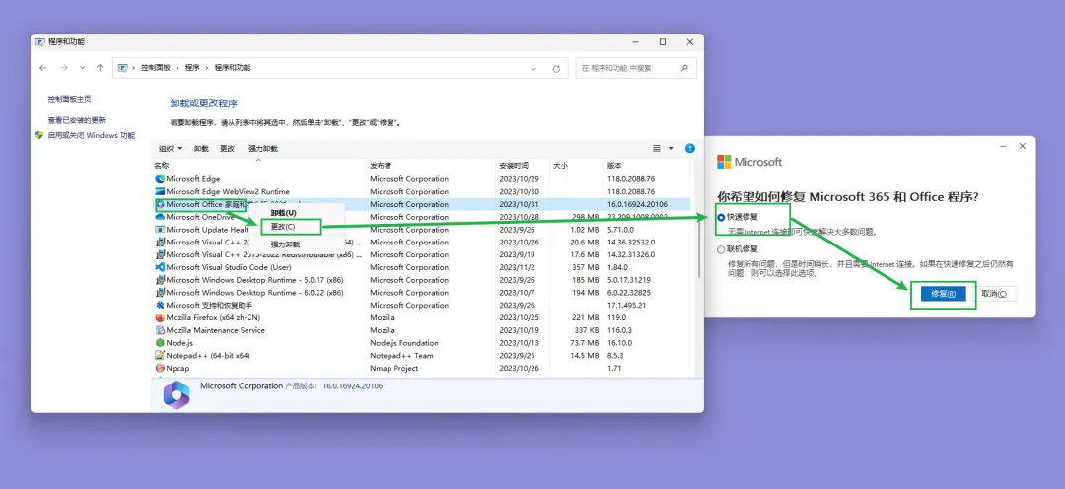This screenshot has height=489, width=1065.
Task: Click the search magnifier icon
Action: (x=684, y=68)
